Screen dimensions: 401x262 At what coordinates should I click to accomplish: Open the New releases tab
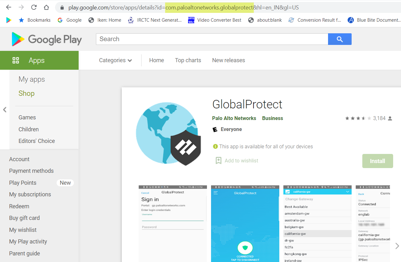[x=228, y=60]
